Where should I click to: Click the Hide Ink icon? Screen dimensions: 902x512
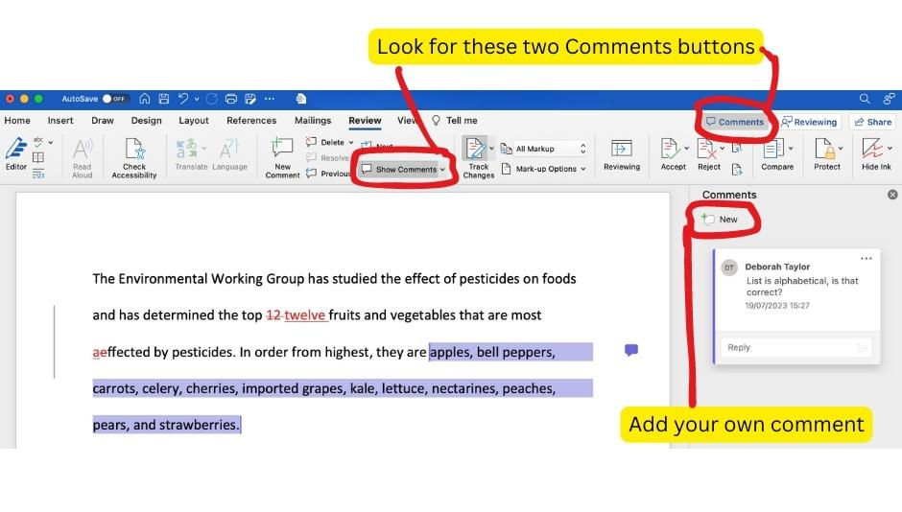tap(872, 149)
